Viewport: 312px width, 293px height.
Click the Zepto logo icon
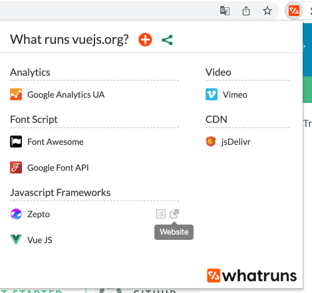click(x=16, y=214)
